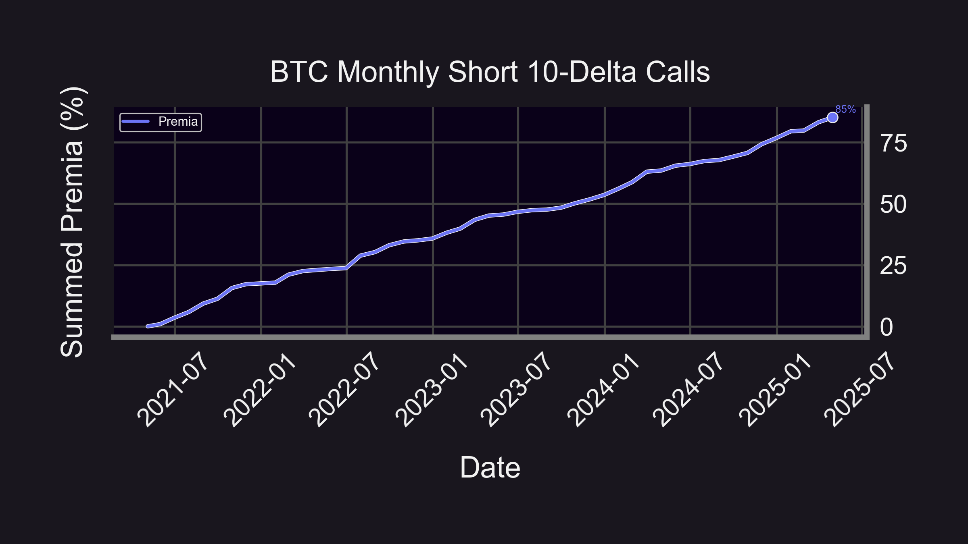Click the 2025-01 x-axis tick label

775,389
